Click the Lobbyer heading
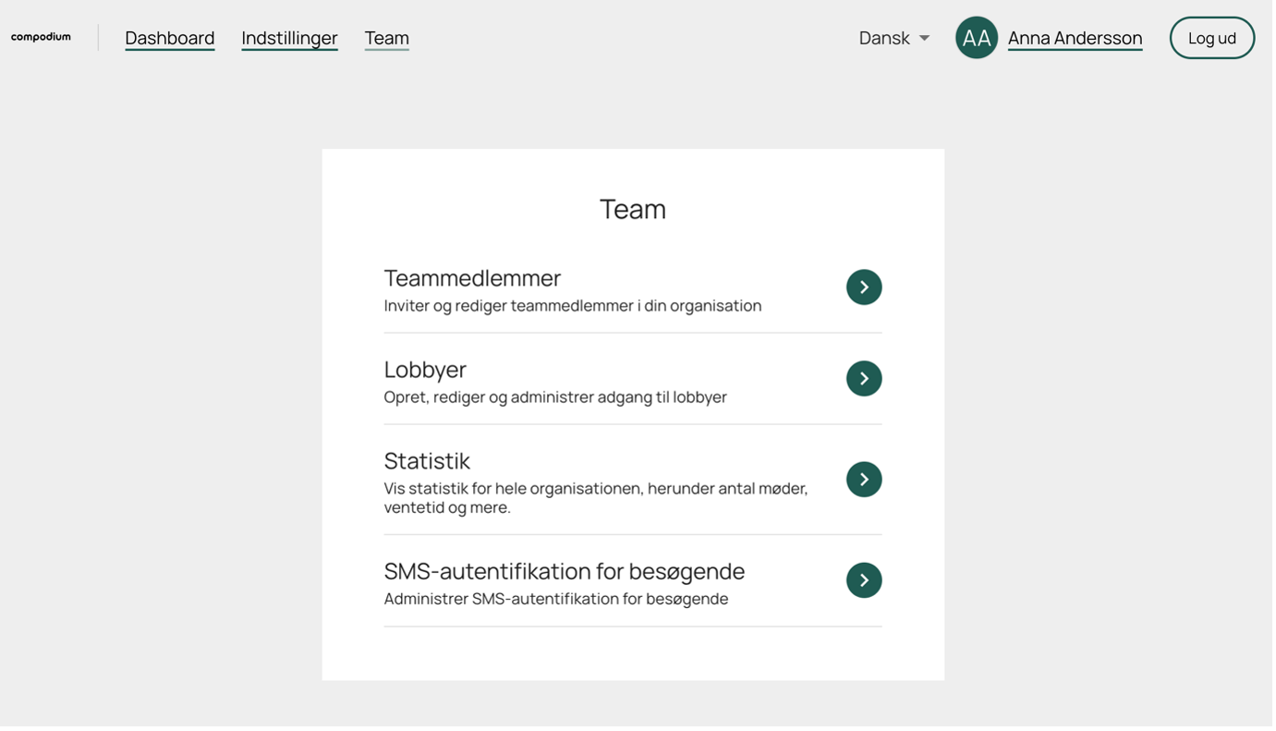The height and width of the screenshot is (731, 1276). (x=426, y=370)
